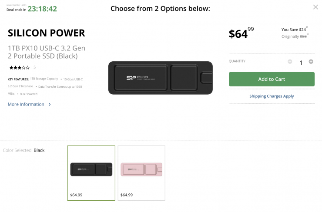Click the Key Features description text

coord(45,86)
